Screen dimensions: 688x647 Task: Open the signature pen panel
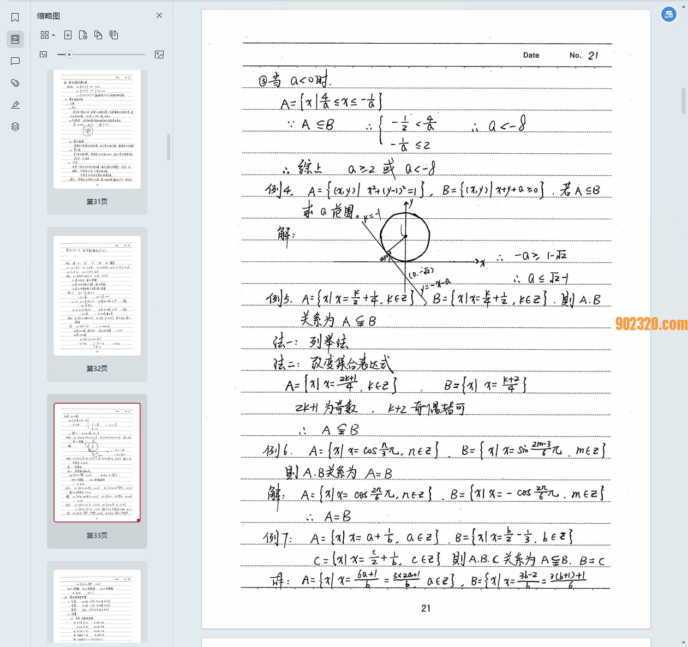[15, 105]
